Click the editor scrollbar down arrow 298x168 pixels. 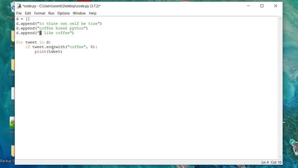[280, 157]
